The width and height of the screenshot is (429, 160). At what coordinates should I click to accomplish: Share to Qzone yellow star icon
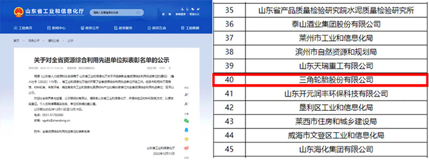(x=187, y=139)
